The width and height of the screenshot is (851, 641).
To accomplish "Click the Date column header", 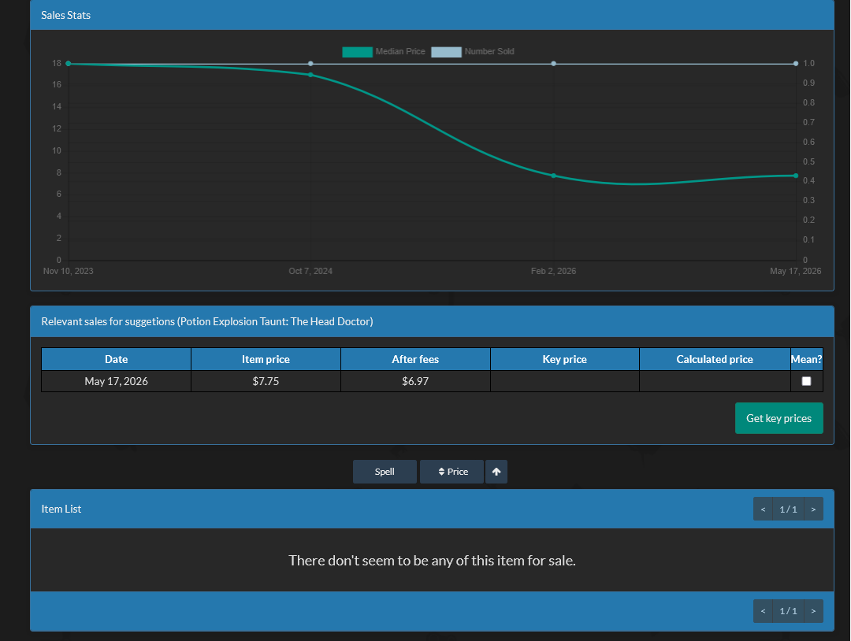I will (116, 360).
